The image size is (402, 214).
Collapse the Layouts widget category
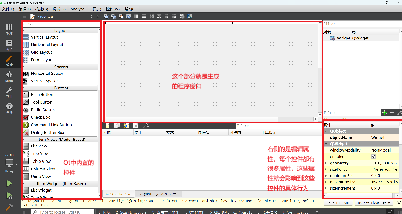click(x=24, y=31)
